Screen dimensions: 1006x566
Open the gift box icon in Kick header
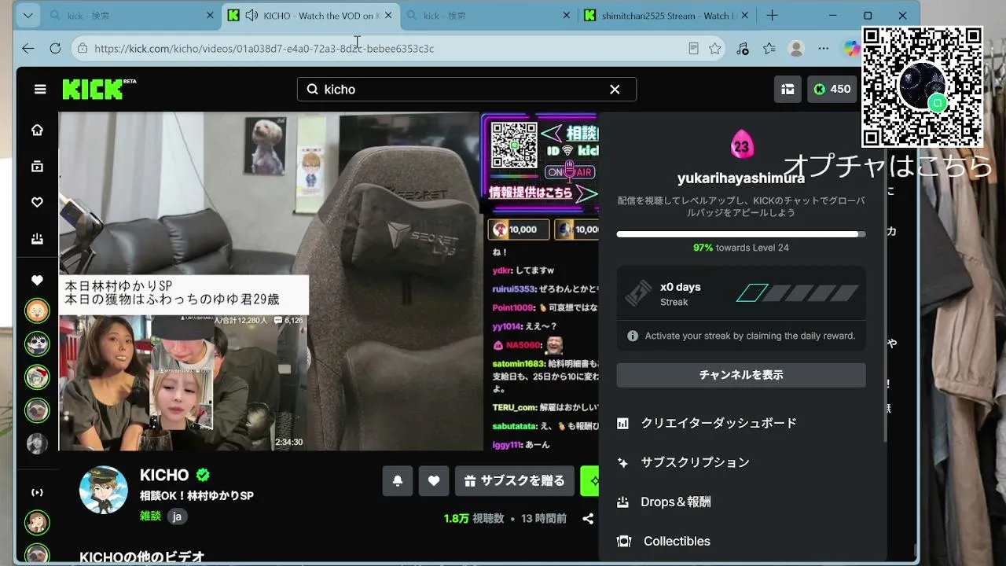pos(788,90)
